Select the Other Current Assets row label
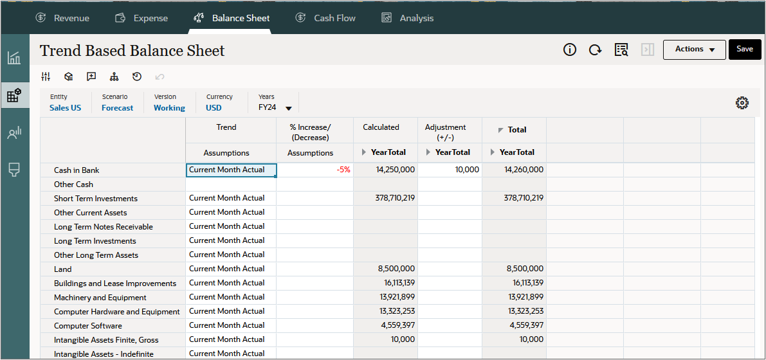 tap(91, 213)
